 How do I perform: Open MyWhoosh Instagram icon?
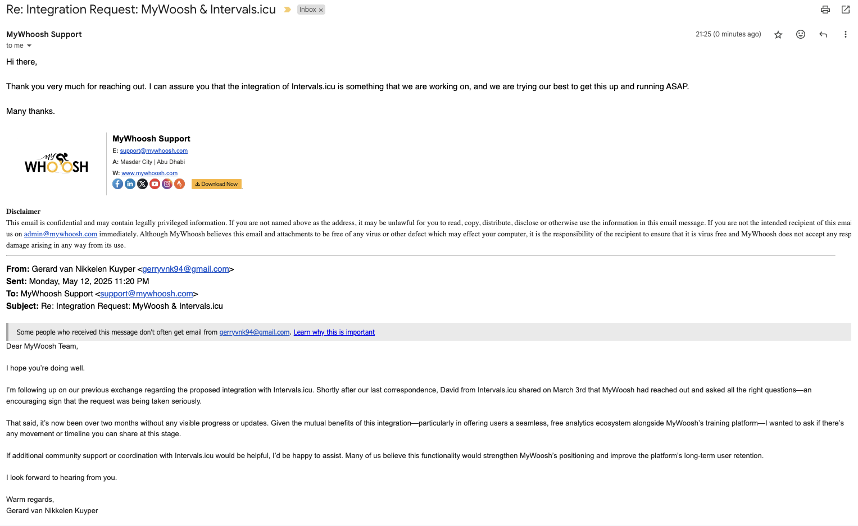coord(167,184)
